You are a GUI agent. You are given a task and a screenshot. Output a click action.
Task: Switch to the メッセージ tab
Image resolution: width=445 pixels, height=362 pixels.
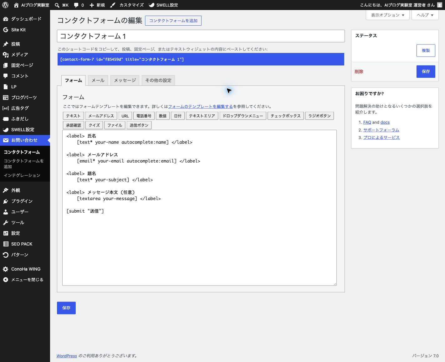(x=125, y=80)
